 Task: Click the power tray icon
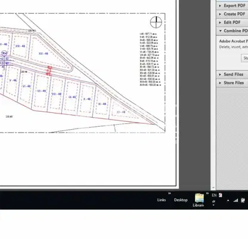pyautogui.click(x=243, y=200)
